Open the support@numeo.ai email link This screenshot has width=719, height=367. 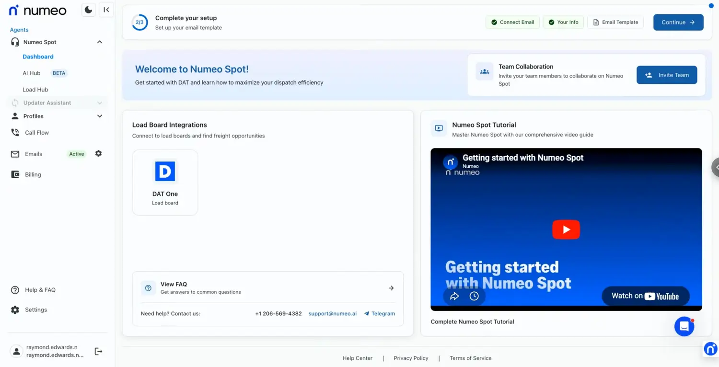click(x=332, y=314)
